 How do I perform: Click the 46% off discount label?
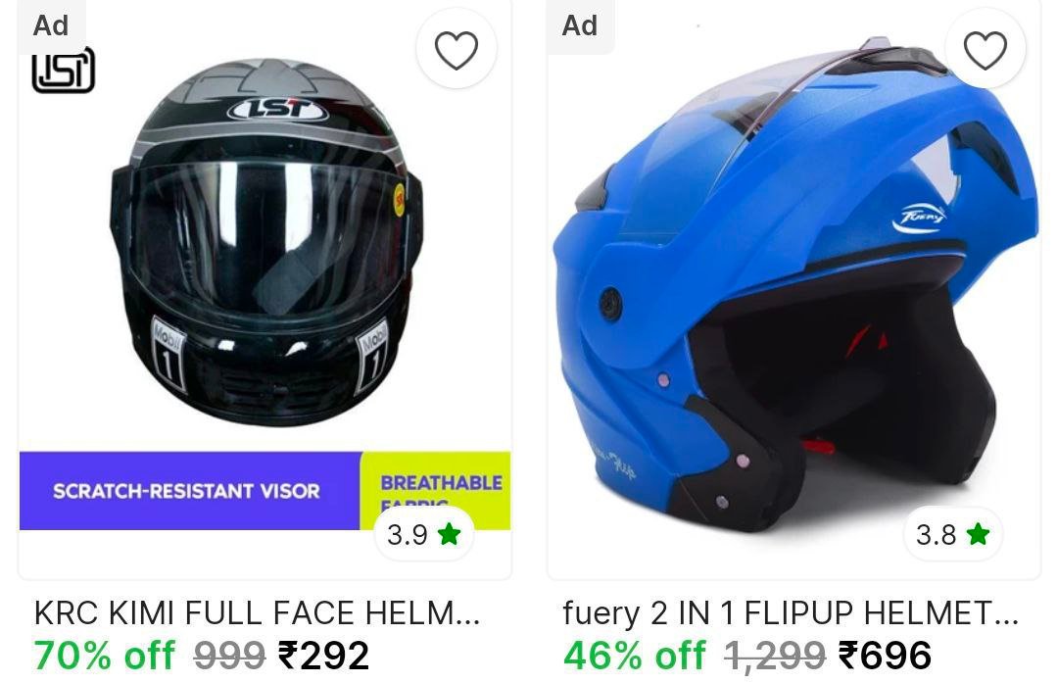635,656
